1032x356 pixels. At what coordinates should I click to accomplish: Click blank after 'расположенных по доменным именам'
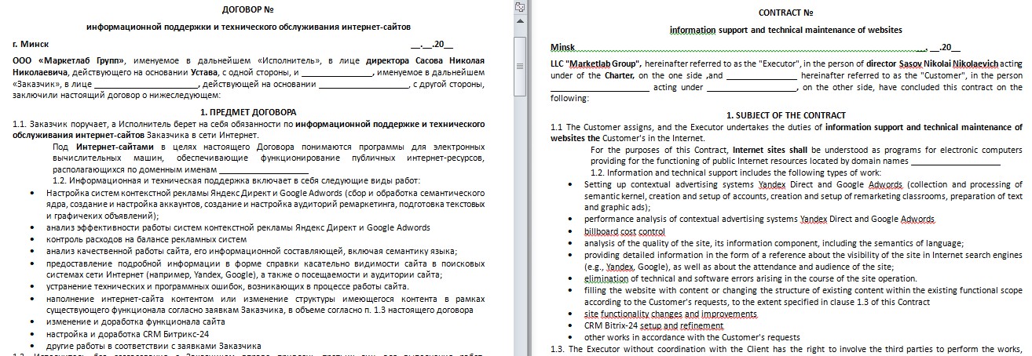coord(264,169)
